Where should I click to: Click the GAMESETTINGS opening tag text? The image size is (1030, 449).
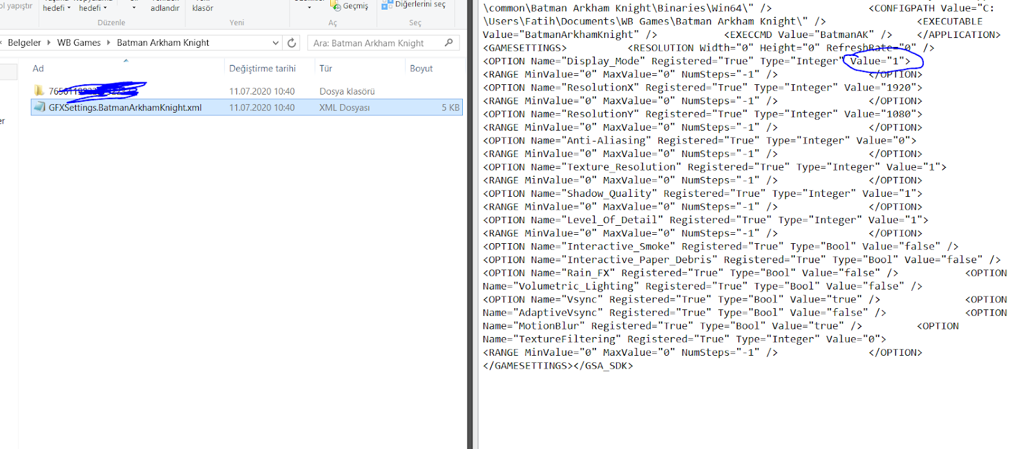pos(525,48)
